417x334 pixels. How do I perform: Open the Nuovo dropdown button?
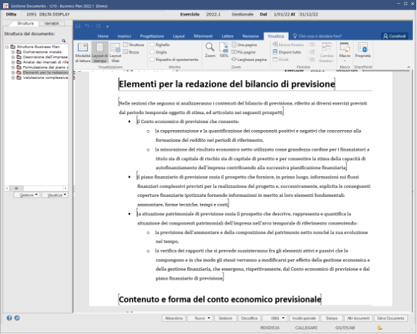[x=200, y=318]
